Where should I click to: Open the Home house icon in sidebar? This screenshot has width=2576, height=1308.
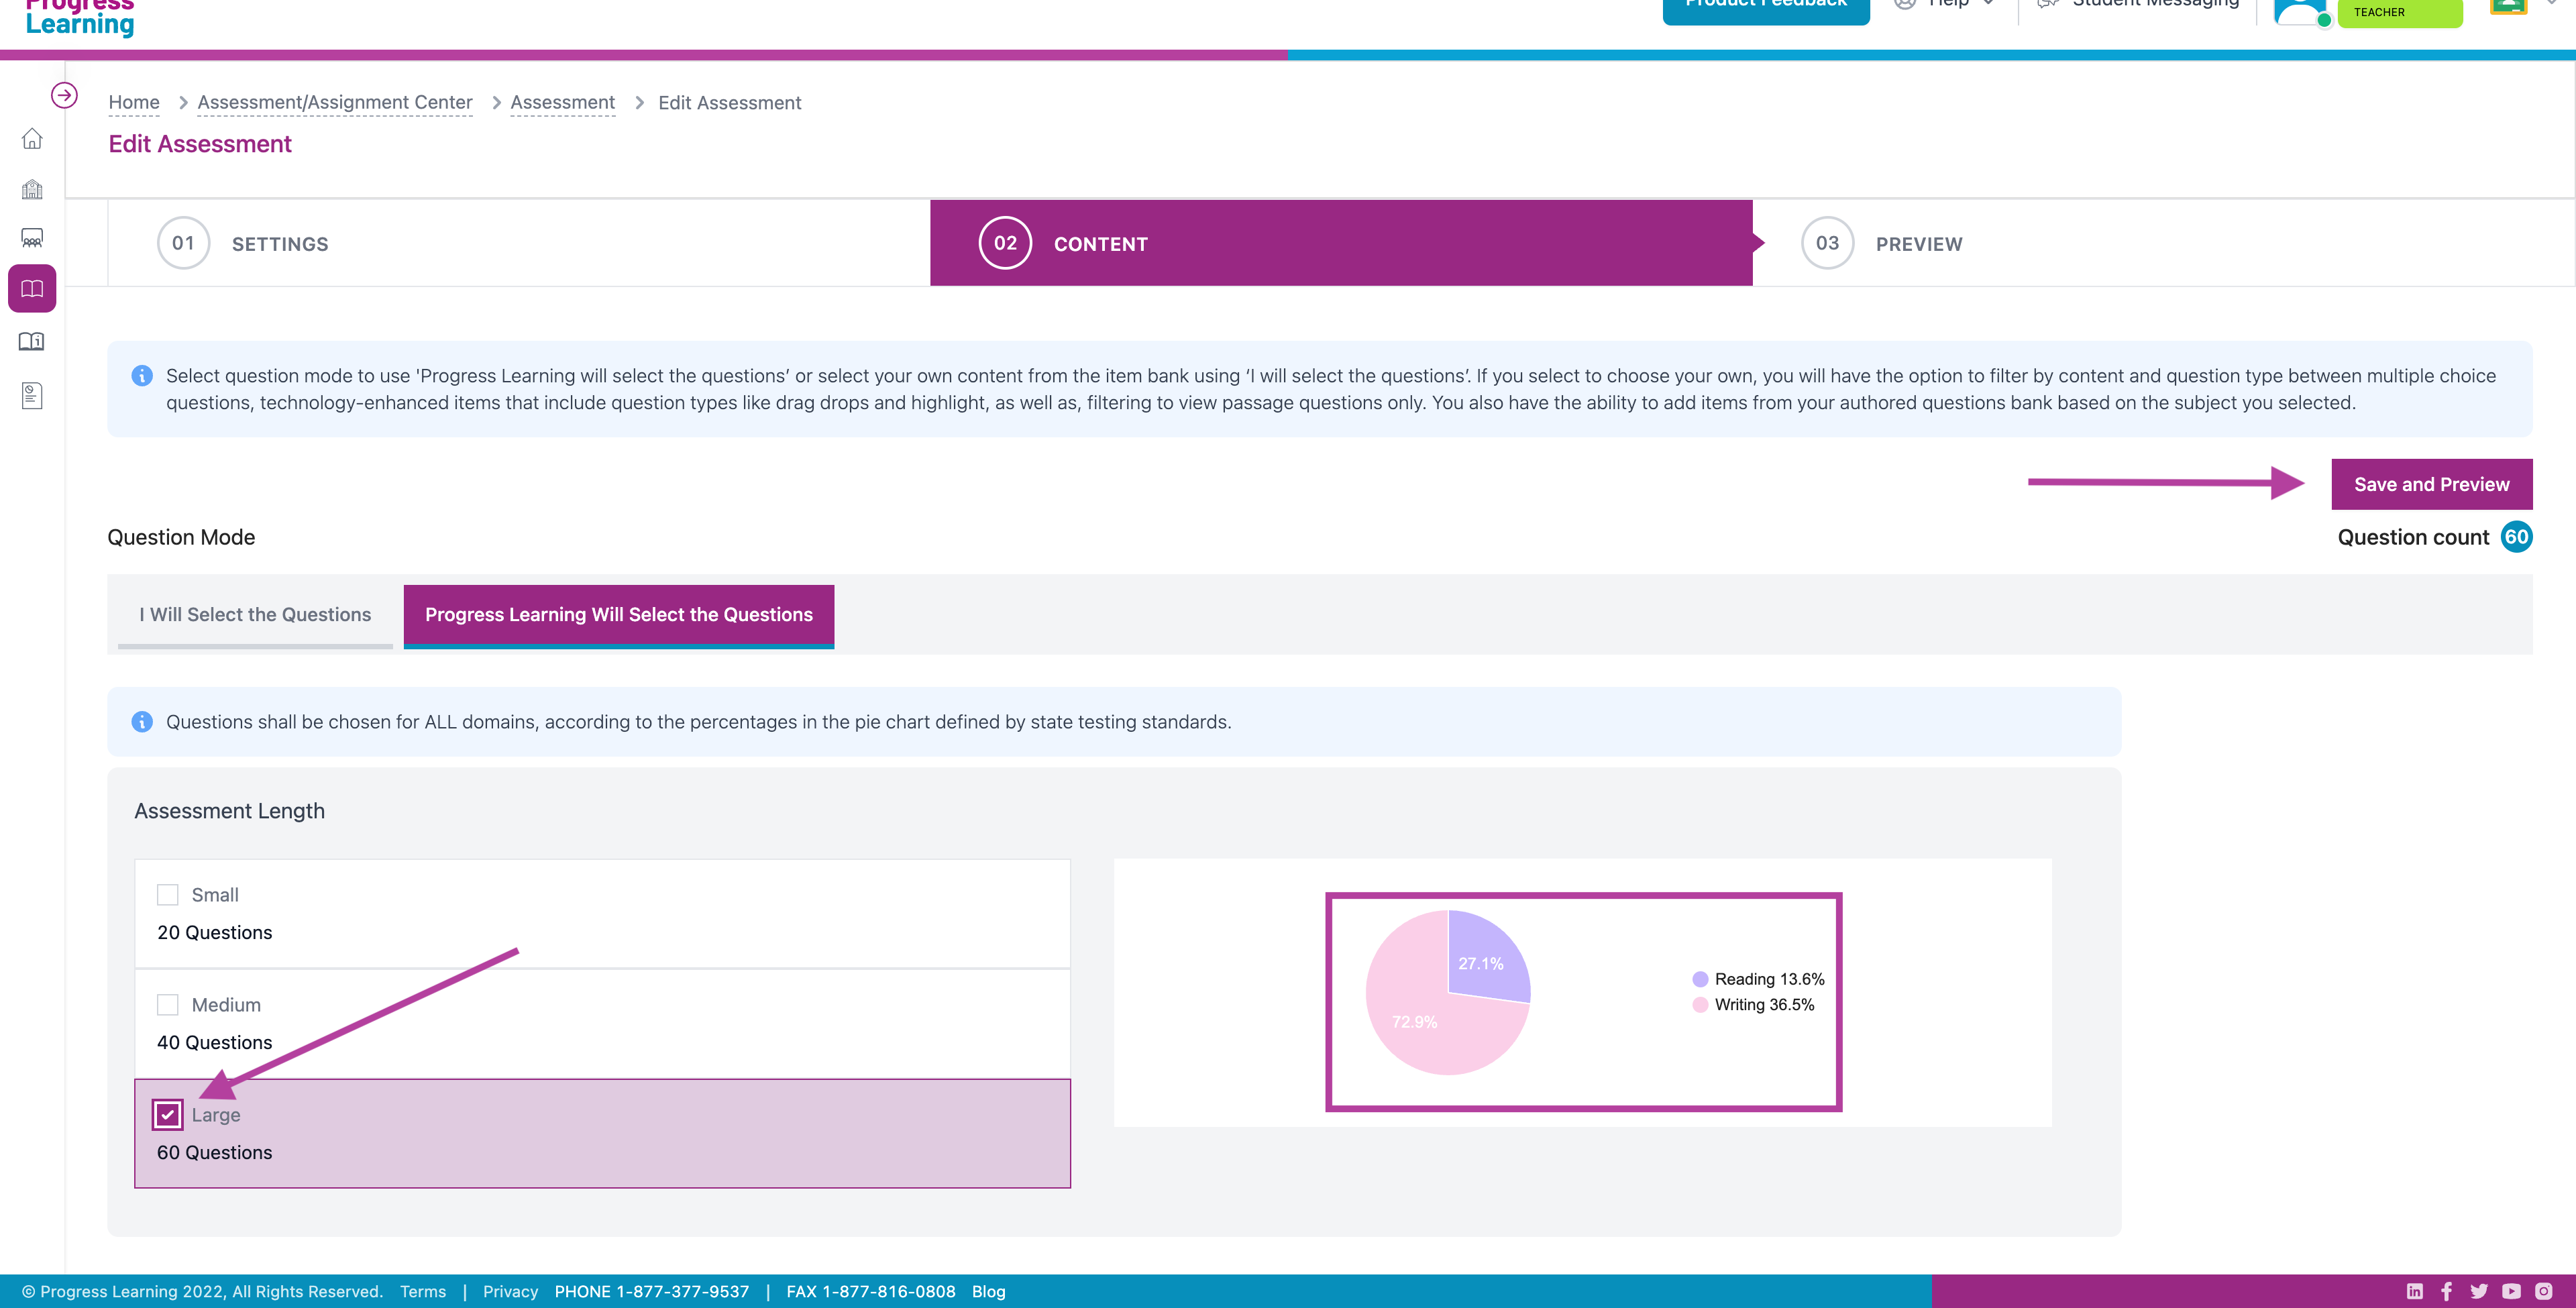click(x=32, y=139)
